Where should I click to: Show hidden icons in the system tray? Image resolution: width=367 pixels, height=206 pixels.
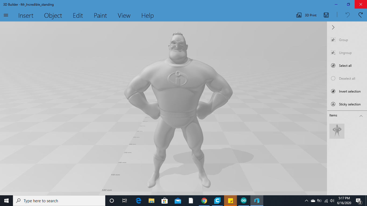tap(306, 200)
